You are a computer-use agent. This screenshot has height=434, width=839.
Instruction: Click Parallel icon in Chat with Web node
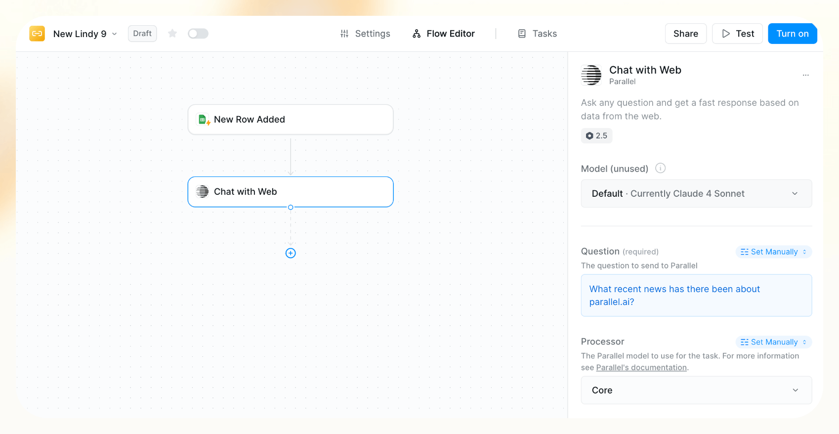203,192
